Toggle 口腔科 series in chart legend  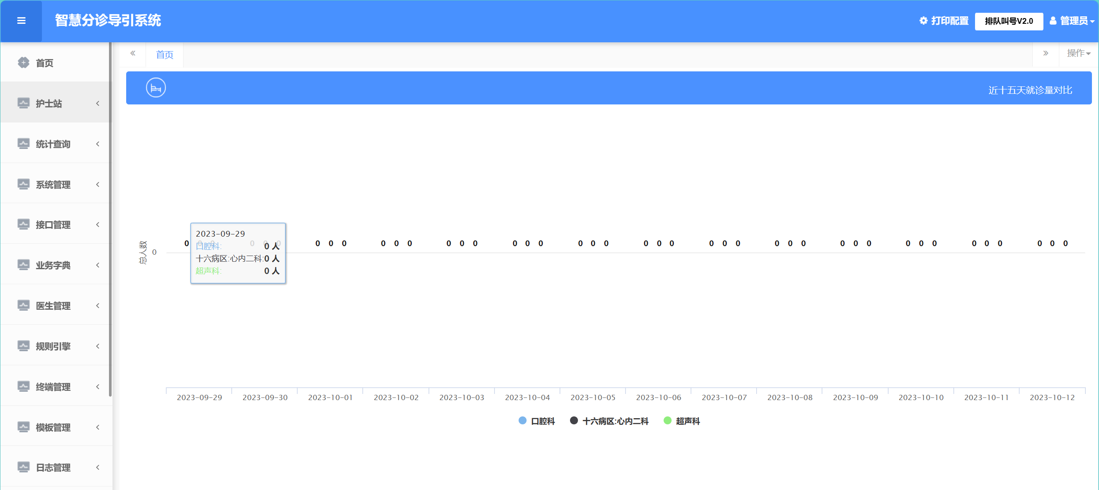coord(536,421)
